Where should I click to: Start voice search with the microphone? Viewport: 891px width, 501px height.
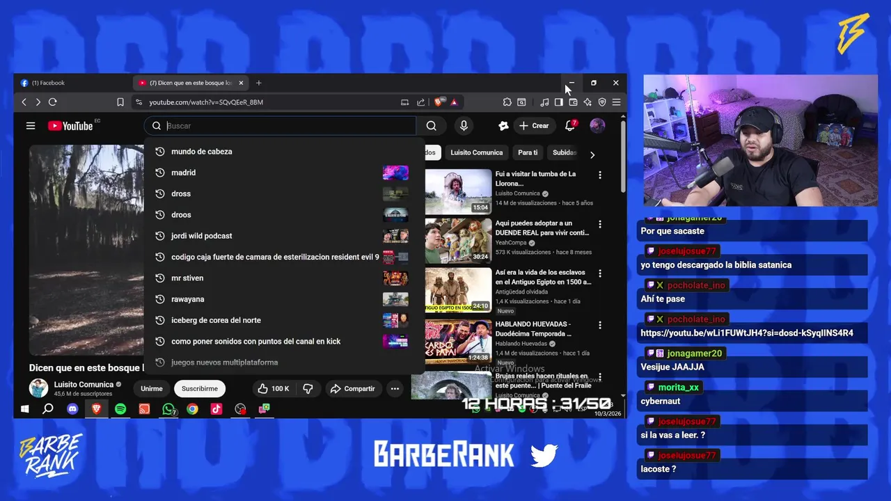(x=464, y=126)
